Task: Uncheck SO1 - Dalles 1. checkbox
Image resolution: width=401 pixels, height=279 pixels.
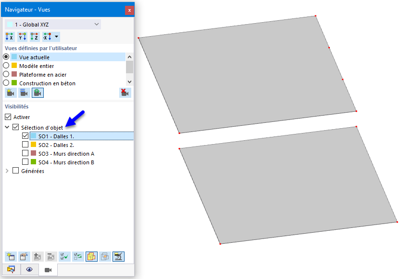Action: click(x=25, y=136)
